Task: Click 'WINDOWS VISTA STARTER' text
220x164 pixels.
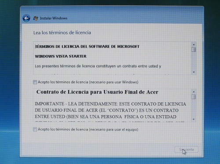Action: [x=61, y=56]
